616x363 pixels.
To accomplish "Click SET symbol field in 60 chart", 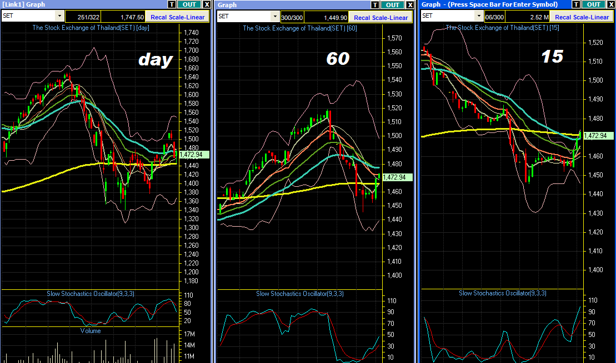I will [x=244, y=17].
